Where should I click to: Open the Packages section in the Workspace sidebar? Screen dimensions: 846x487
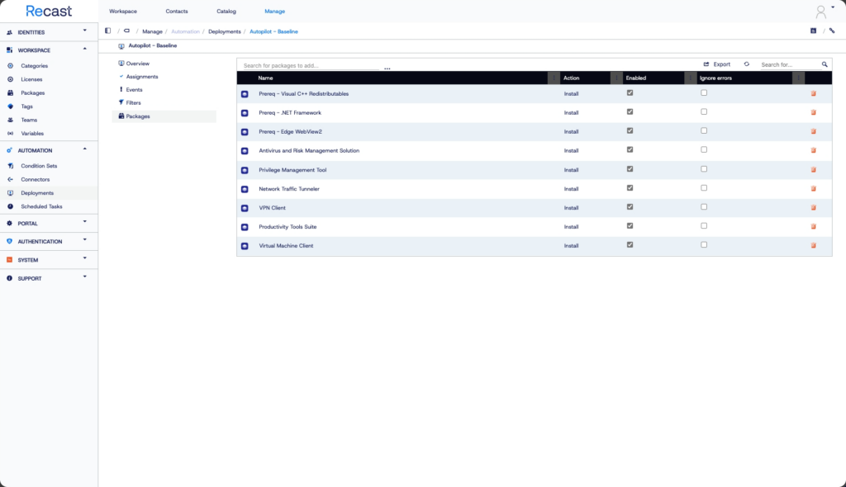31,92
